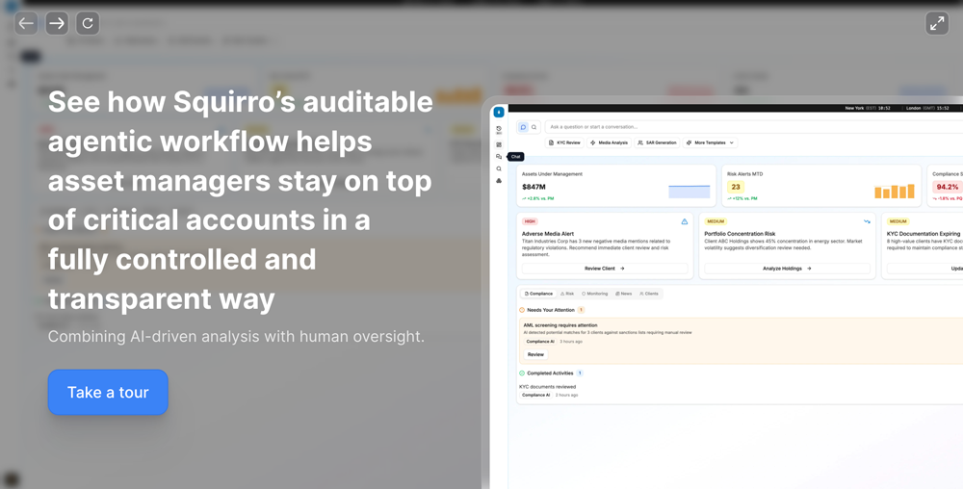Switch to the News tab
963x489 pixels.
(623, 294)
